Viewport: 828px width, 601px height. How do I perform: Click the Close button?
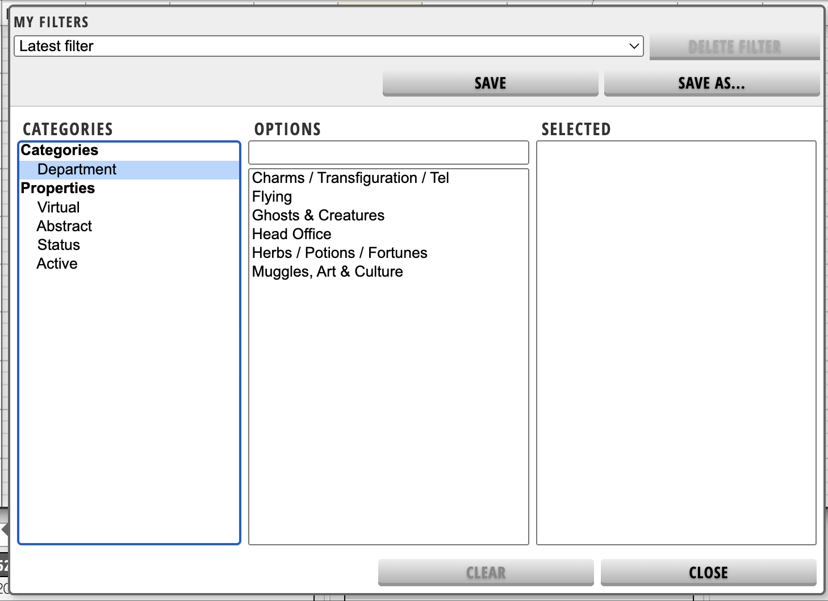pos(708,573)
